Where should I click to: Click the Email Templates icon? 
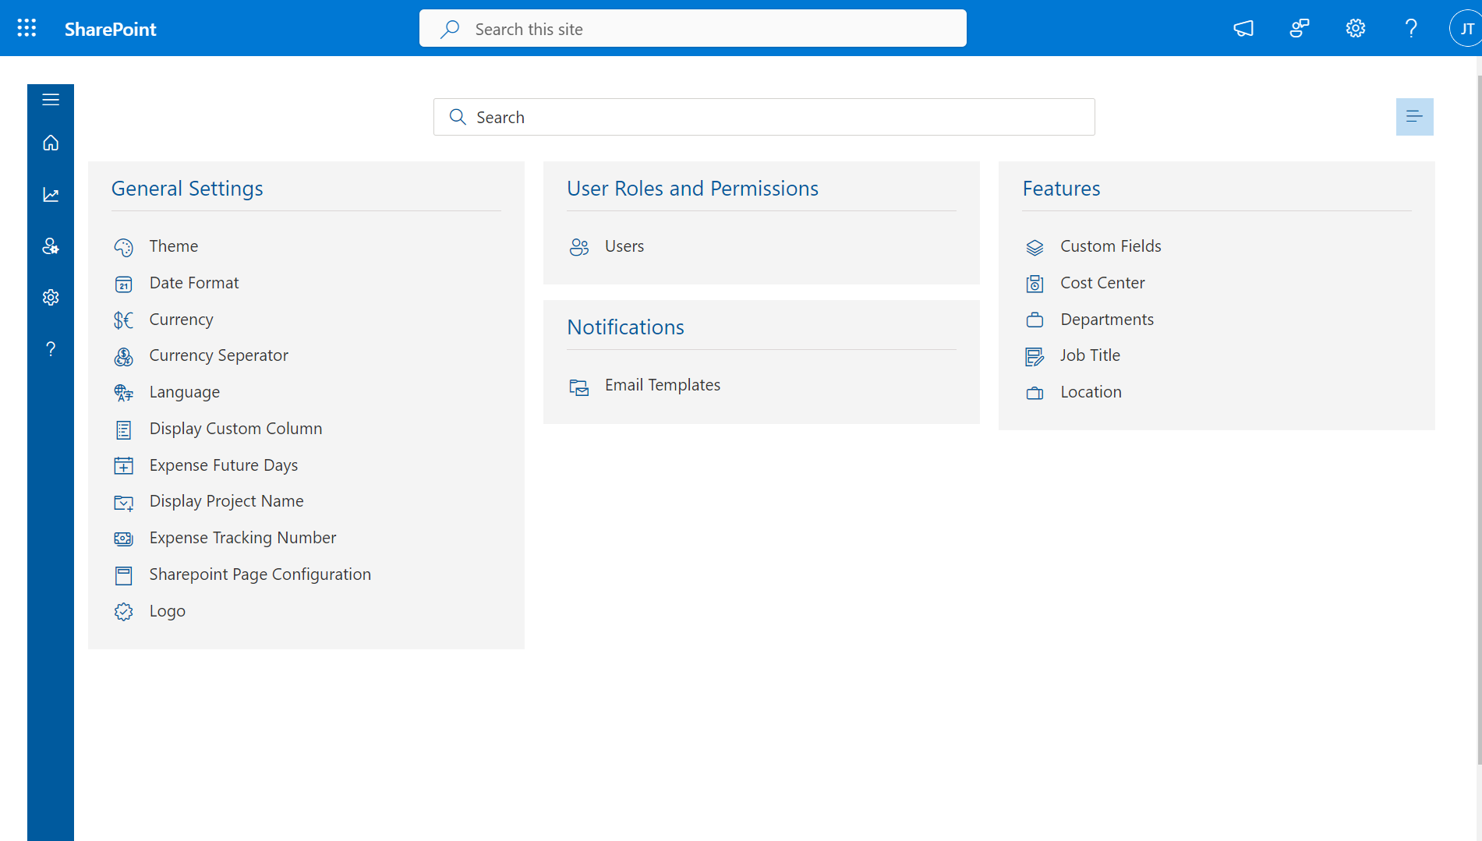click(578, 387)
